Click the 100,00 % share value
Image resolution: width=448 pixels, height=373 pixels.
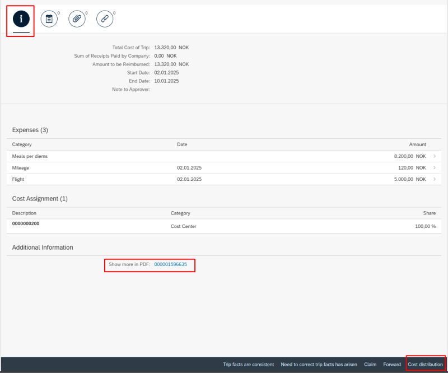tap(426, 226)
